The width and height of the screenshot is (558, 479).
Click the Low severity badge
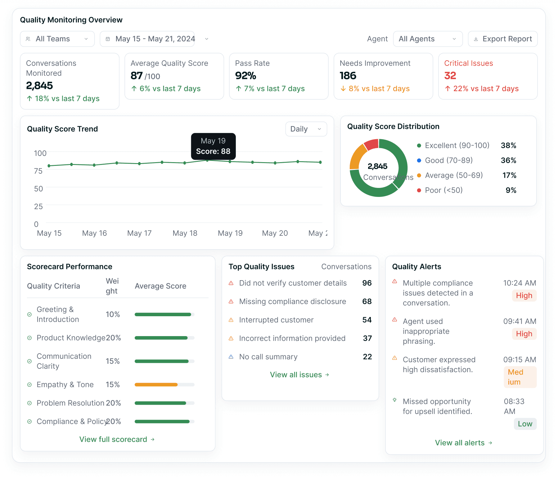pos(525,424)
